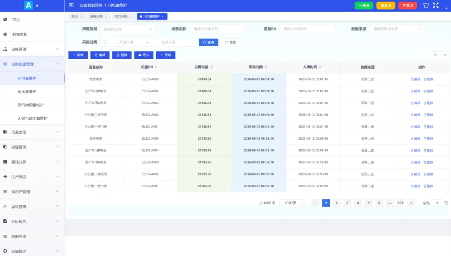Sort by 设备SN column arrows
Screen dimensions: 451x256
tap(156, 67)
